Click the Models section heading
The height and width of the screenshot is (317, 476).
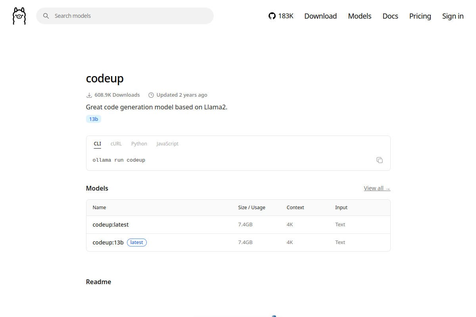[x=97, y=188]
